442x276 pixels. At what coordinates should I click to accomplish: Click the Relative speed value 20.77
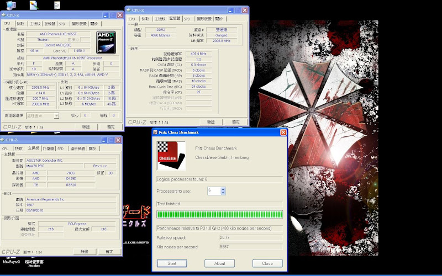251,237
